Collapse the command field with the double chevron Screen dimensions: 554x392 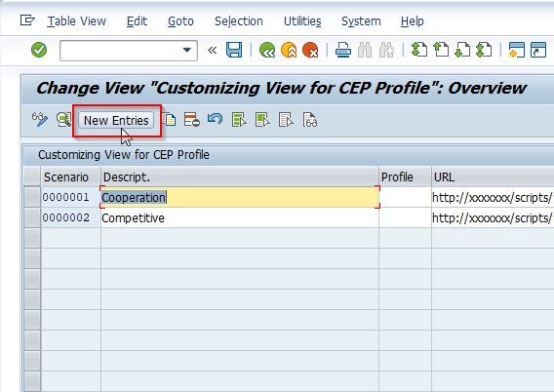pyautogui.click(x=212, y=50)
